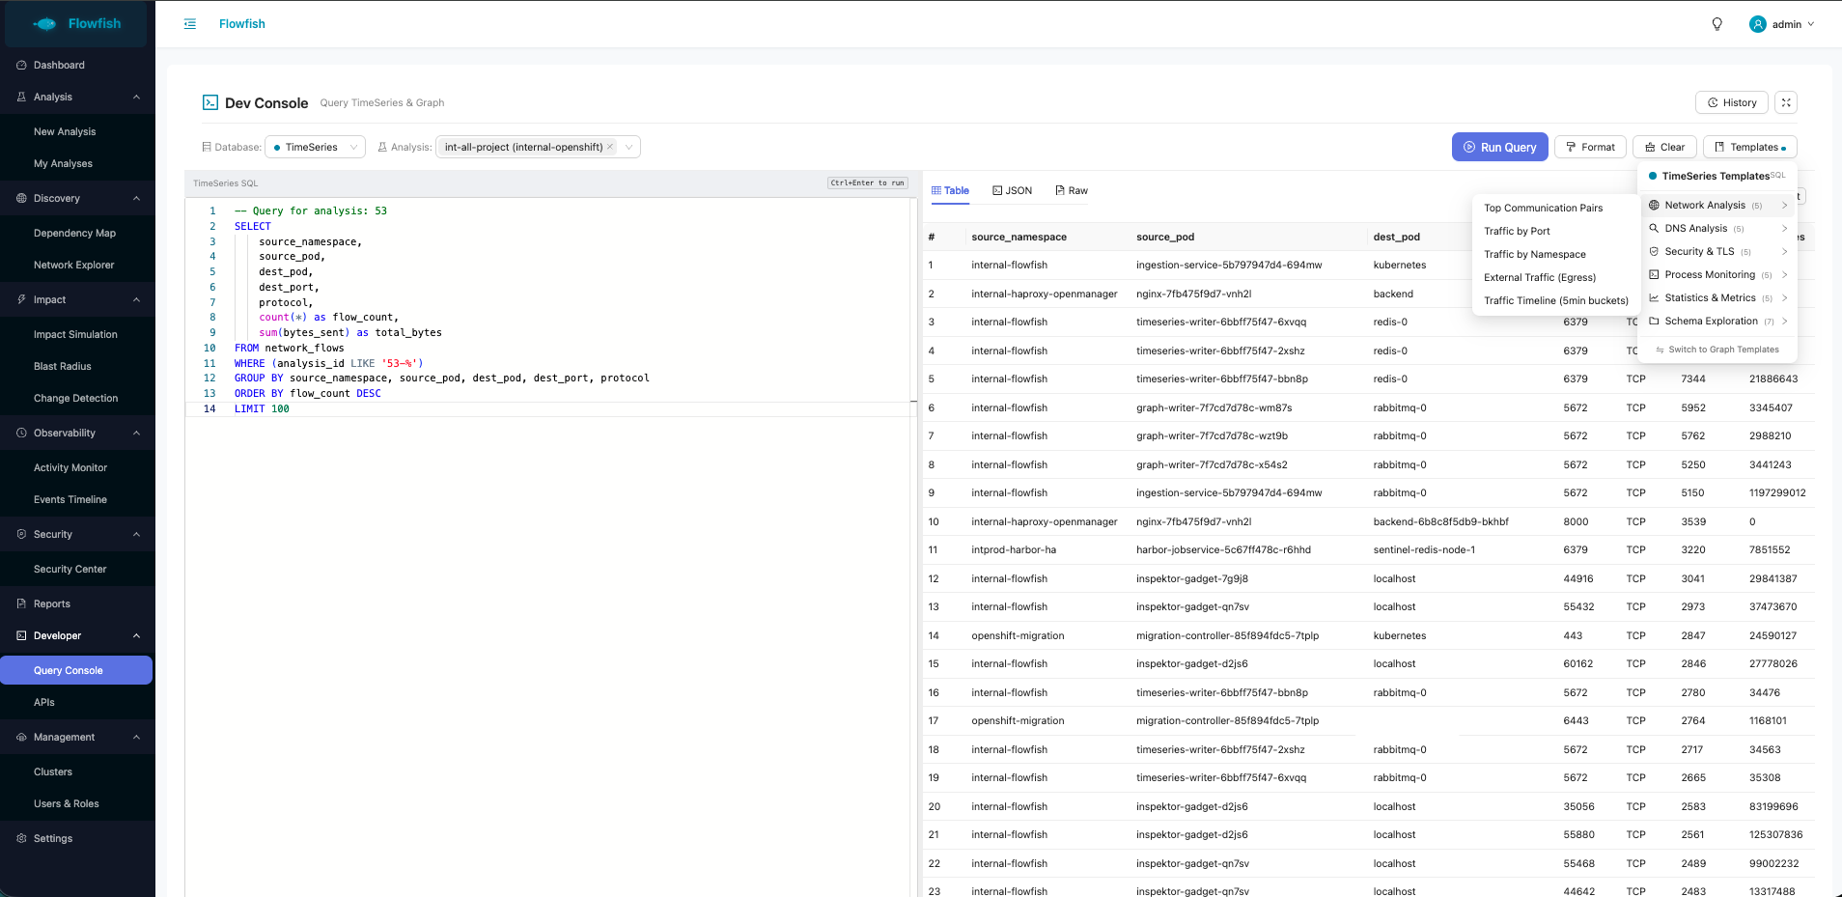Click the Flowfish fish logo

coord(45,24)
